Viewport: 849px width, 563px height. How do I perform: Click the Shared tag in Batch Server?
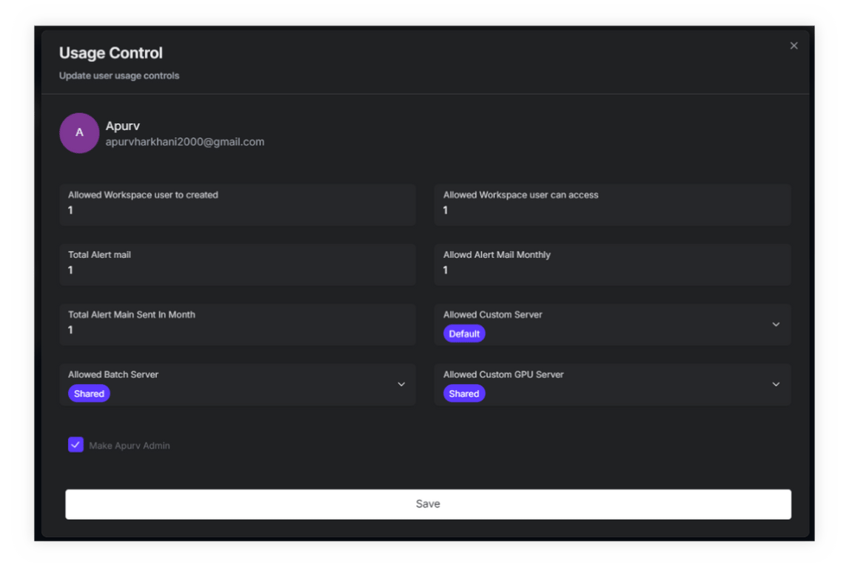[89, 394]
